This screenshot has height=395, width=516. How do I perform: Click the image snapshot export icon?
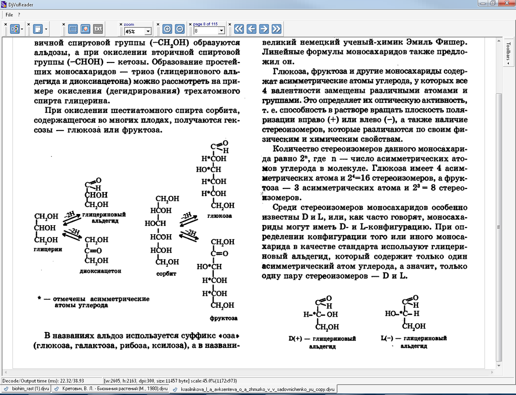(85, 29)
